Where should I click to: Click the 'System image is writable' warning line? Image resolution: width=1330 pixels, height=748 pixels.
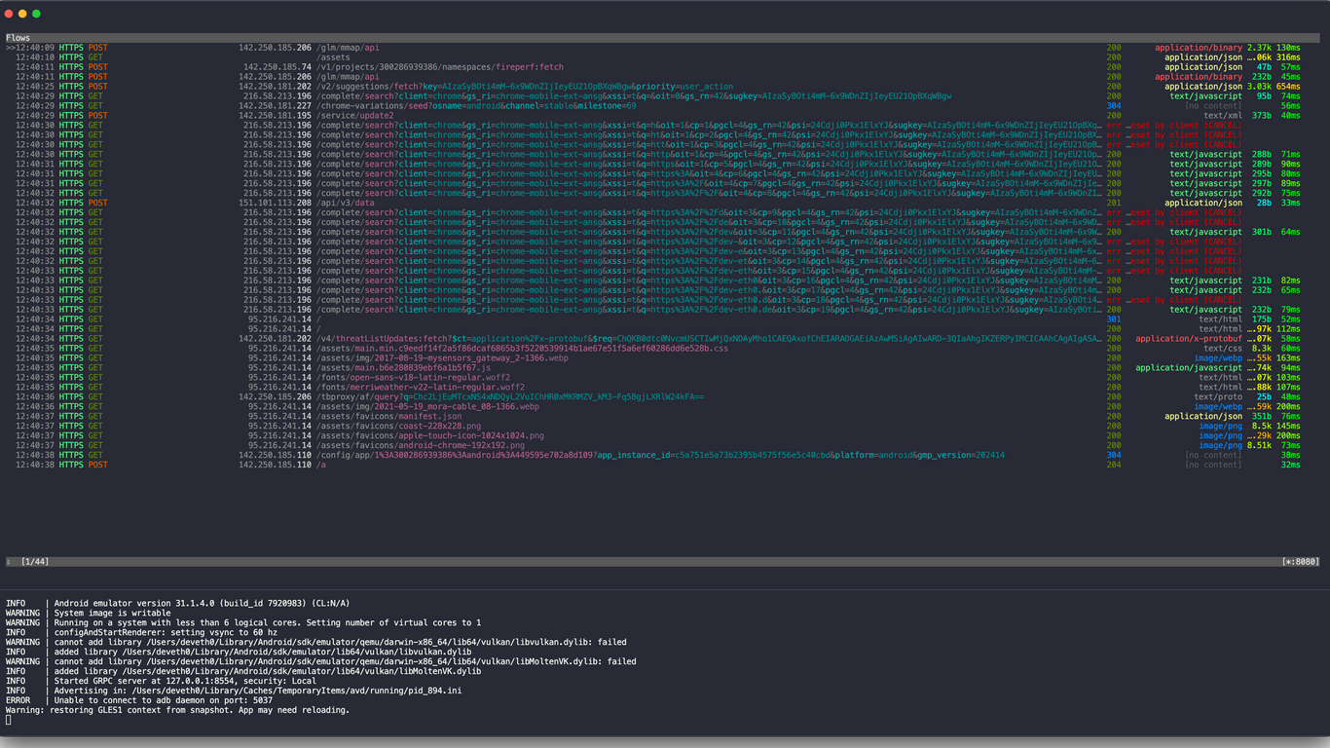(88, 613)
